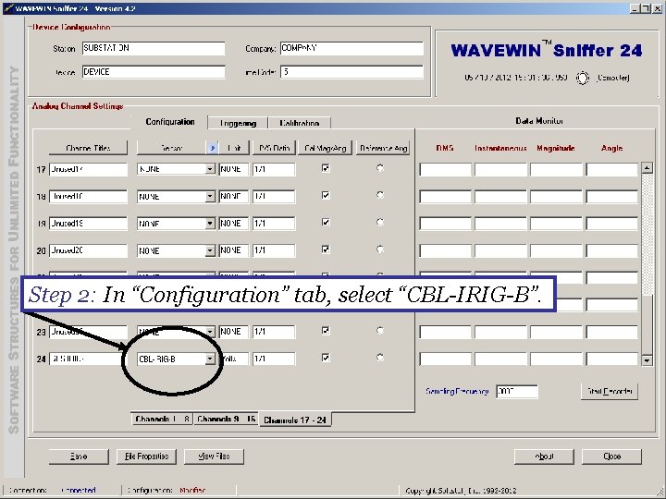
Task: Click the Channel Titles header button
Action: click(x=88, y=148)
